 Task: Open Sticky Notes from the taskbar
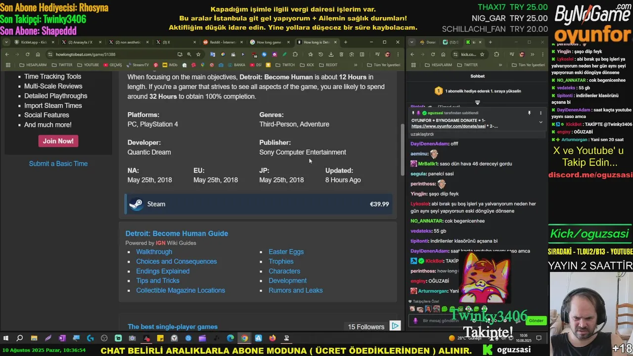pos(160,338)
